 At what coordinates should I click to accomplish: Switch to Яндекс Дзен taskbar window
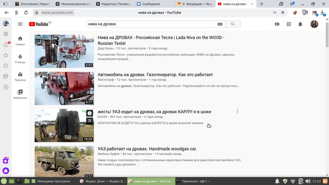(x=103, y=181)
